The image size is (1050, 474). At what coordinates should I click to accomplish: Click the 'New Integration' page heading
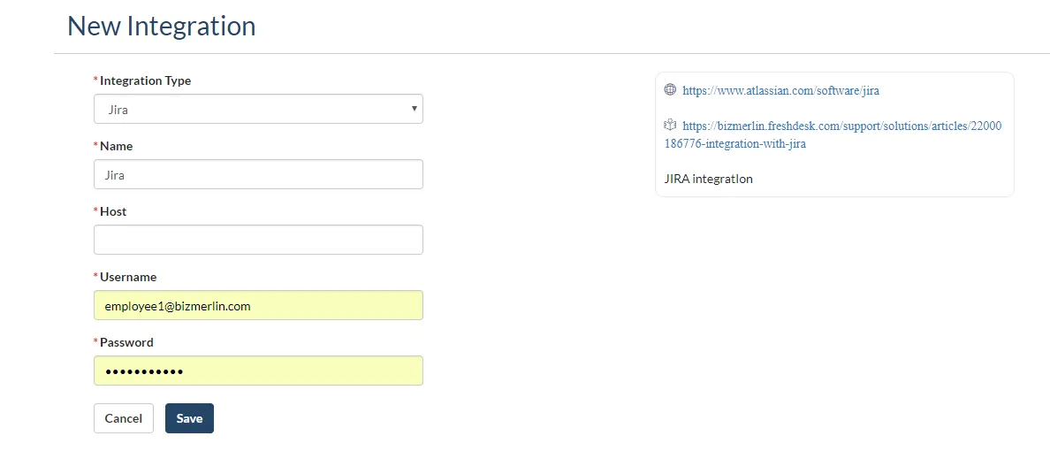(x=162, y=27)
